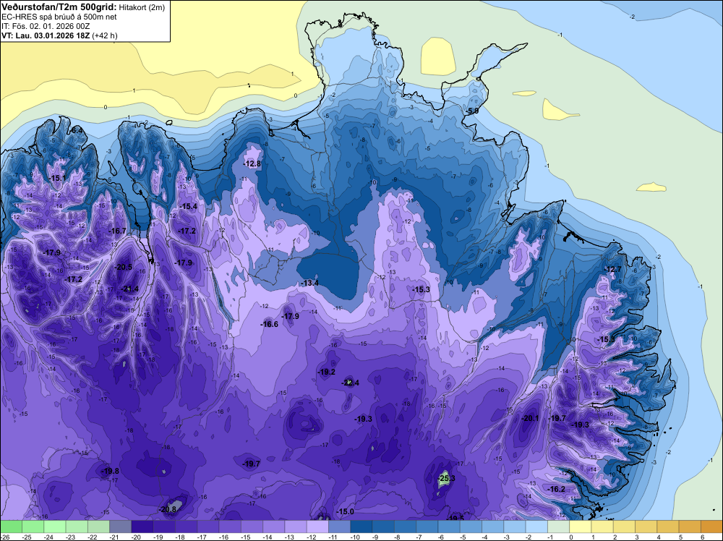Select the -16.6 temperature label
The image size is (723, 541).
pyautogui.click(x=269, y=324)
